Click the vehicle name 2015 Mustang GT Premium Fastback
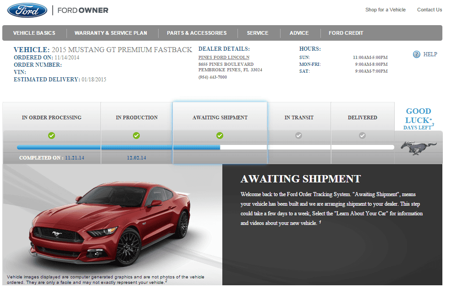 pyautogui.click(x=121, y=49)
